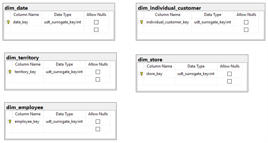Click Column Name header in dim_territory table
The width and height of the screenshot is (268, 143).
(27, 64)
